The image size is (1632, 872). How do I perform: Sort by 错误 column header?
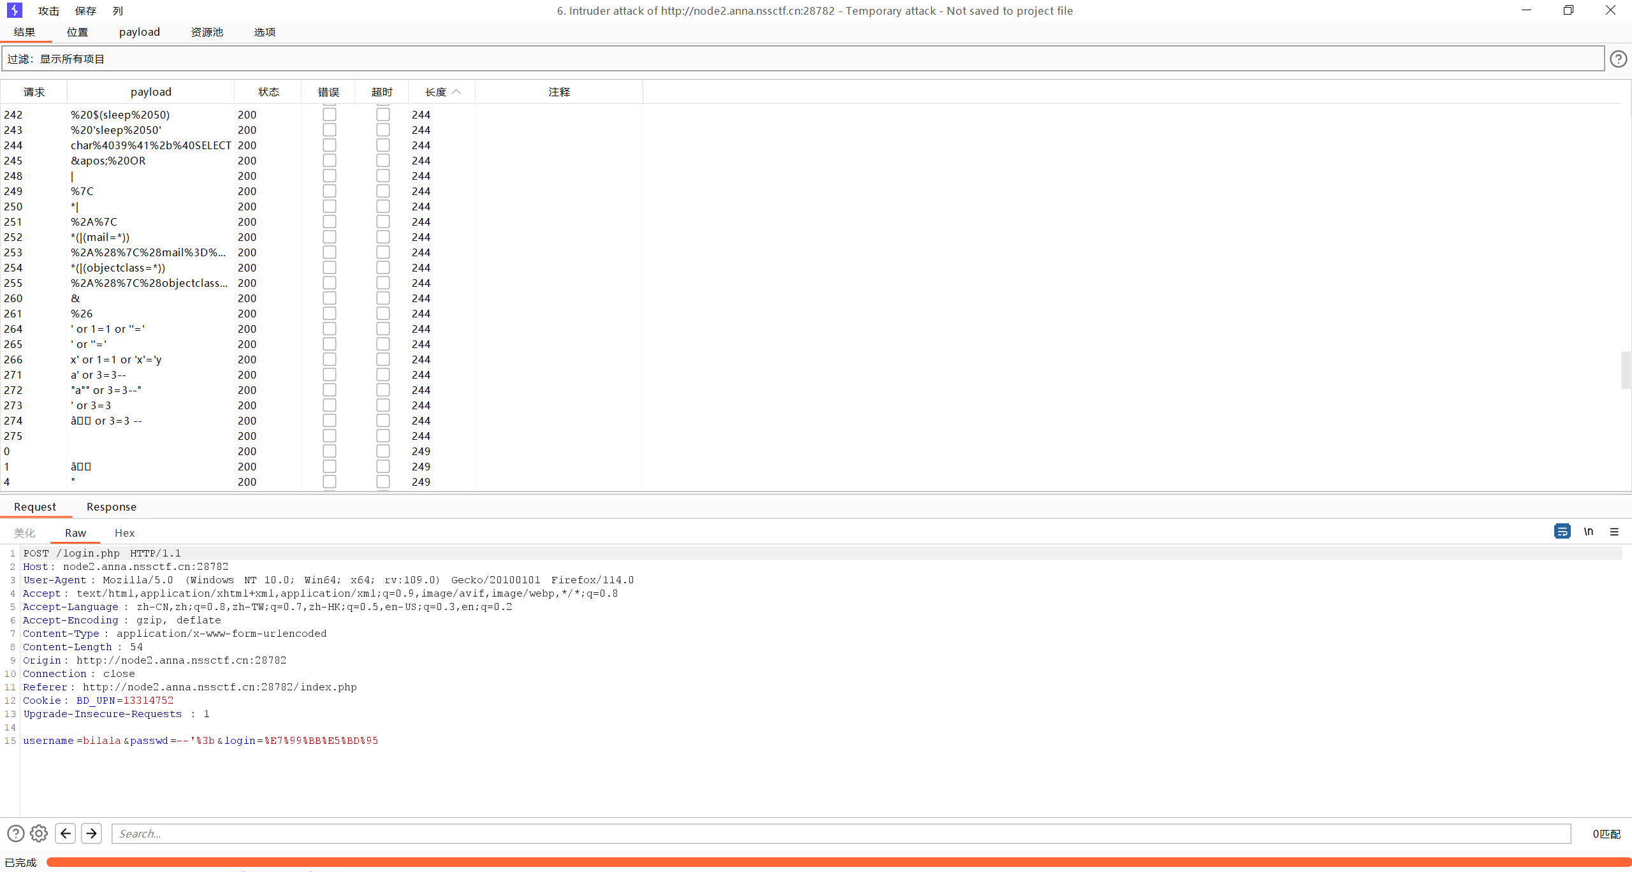328,92
